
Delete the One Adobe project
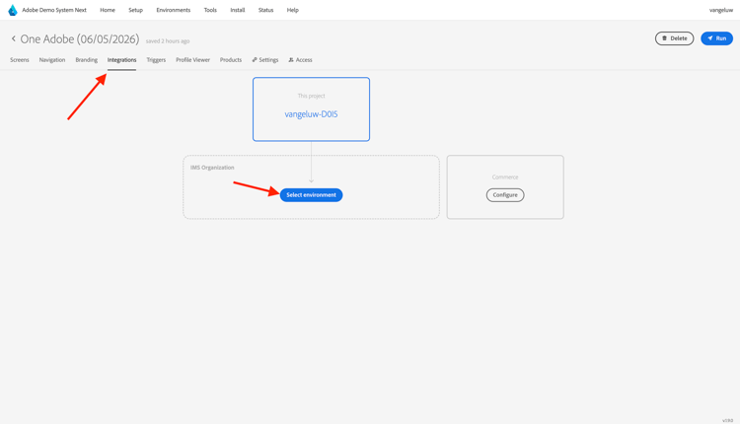click(x=674, y=38)
